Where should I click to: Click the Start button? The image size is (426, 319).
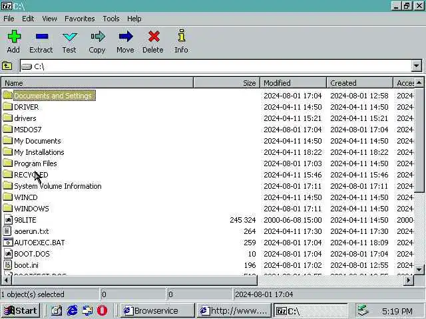21,310
